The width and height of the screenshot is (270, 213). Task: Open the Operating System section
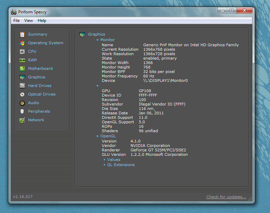(x=46, y=43)
